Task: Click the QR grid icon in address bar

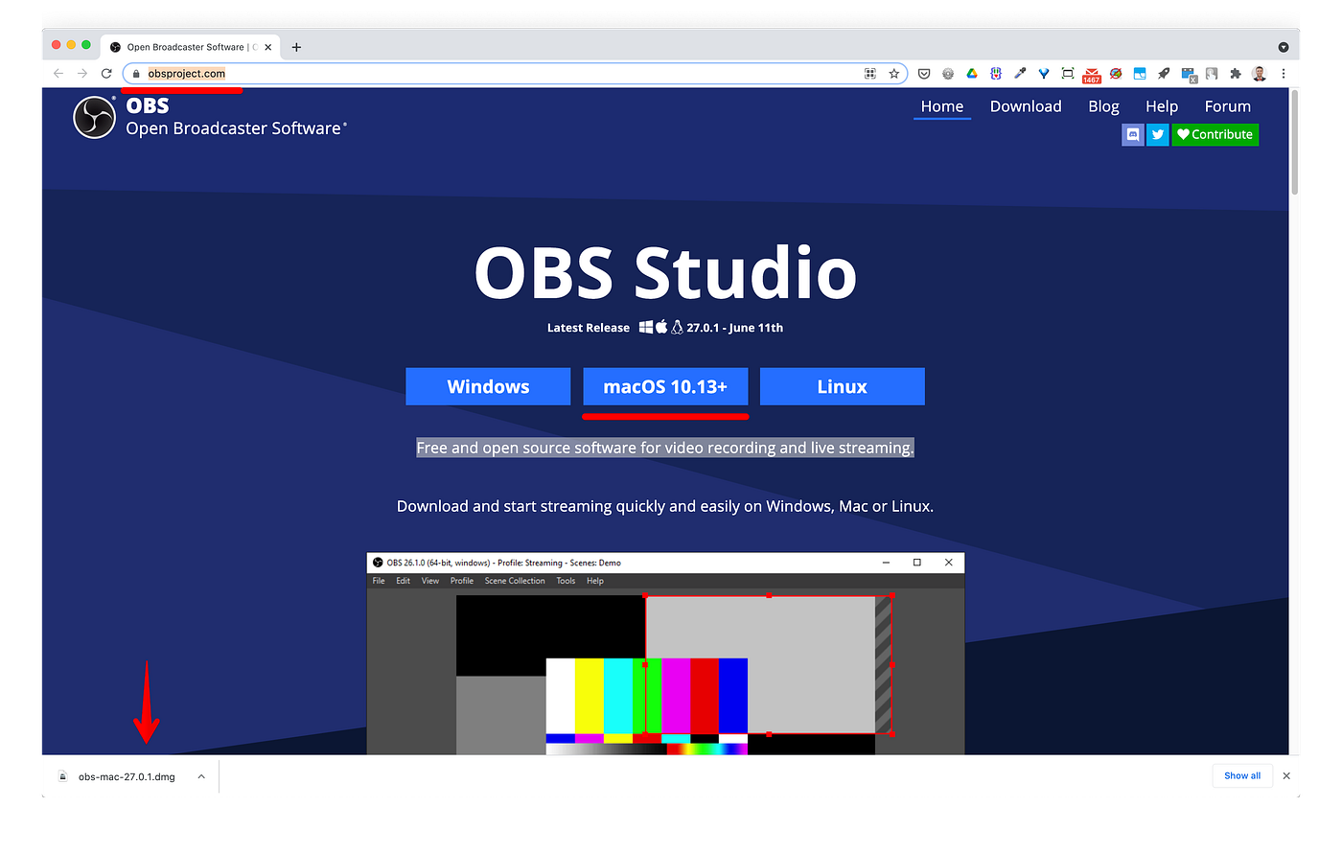Action: [870, 74]
